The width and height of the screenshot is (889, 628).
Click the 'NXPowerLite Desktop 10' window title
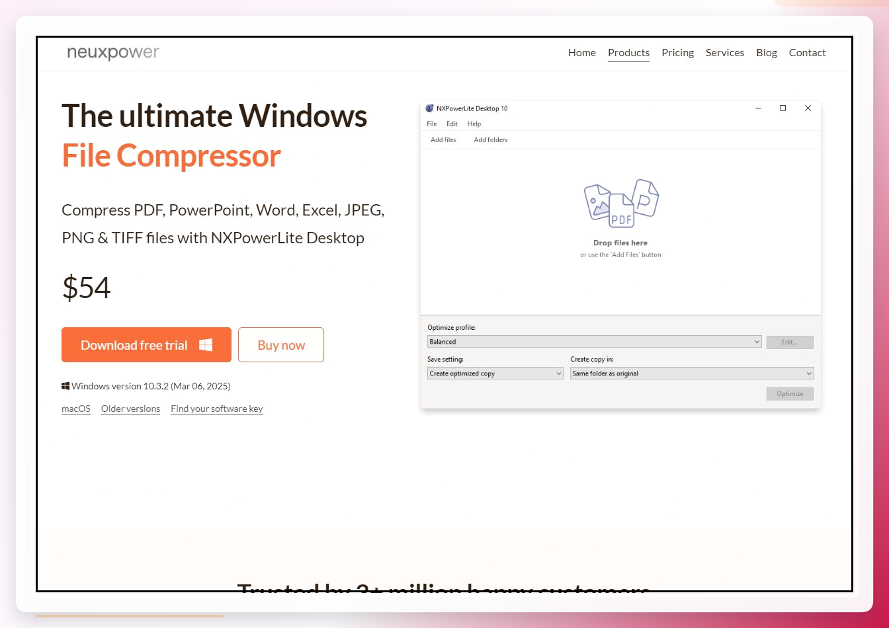[x=472, y=108]
